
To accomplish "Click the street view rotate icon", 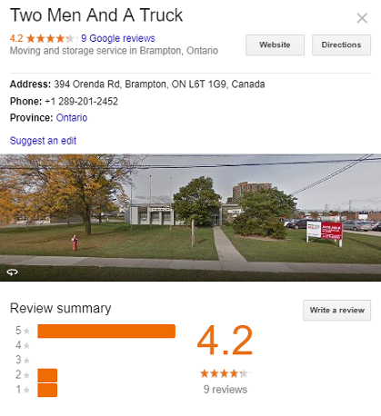I will [x=13, y=272].
